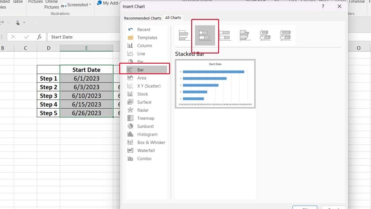This screenshot has width=371, height=209.
Task: Click the redo arrow in quick access toolbar
Action: click(2, 23)
